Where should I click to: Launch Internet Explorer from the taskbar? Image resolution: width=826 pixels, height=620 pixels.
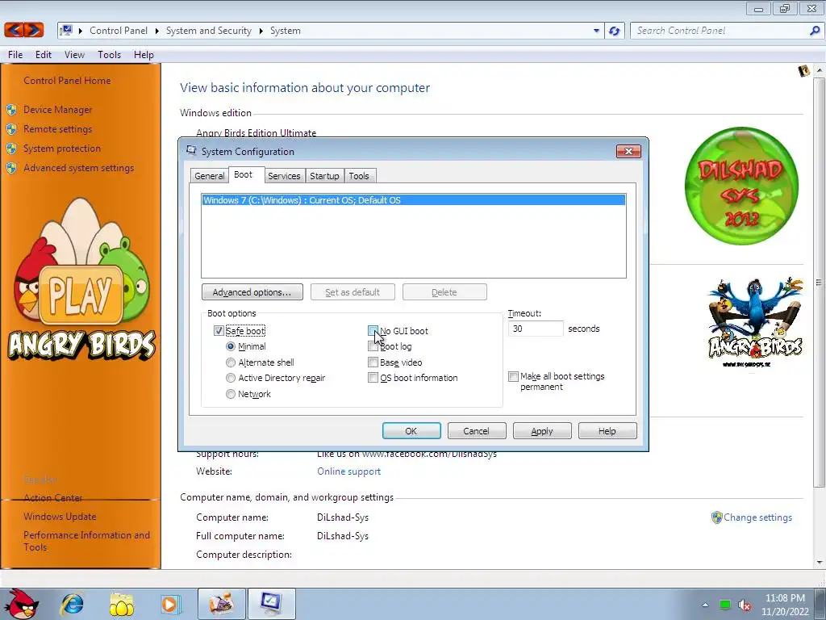[x=72, y=604]
